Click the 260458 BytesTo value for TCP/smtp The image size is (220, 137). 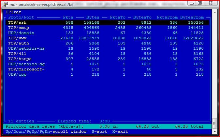point(143,28)
